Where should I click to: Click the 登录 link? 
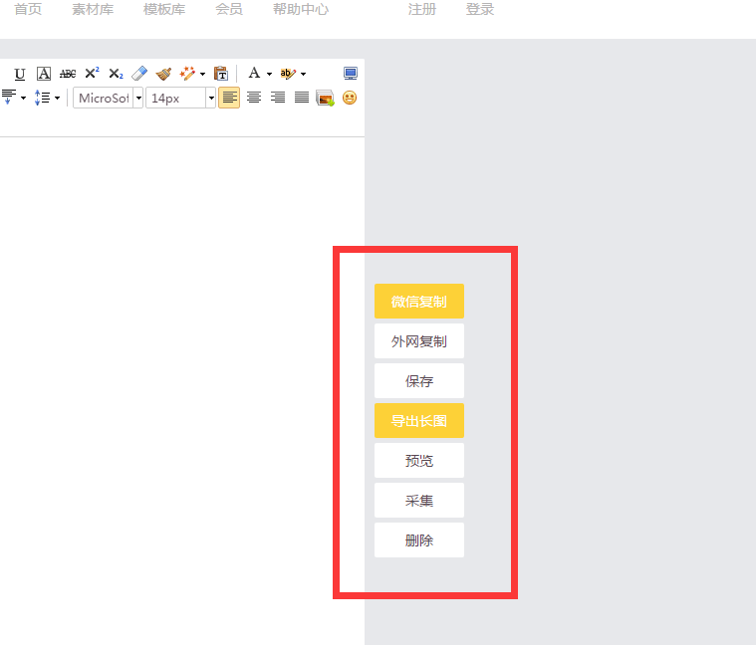coord(480,9)
